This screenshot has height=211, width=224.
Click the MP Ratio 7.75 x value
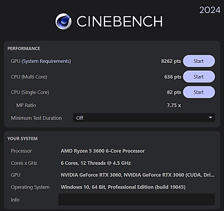point(174,105)
